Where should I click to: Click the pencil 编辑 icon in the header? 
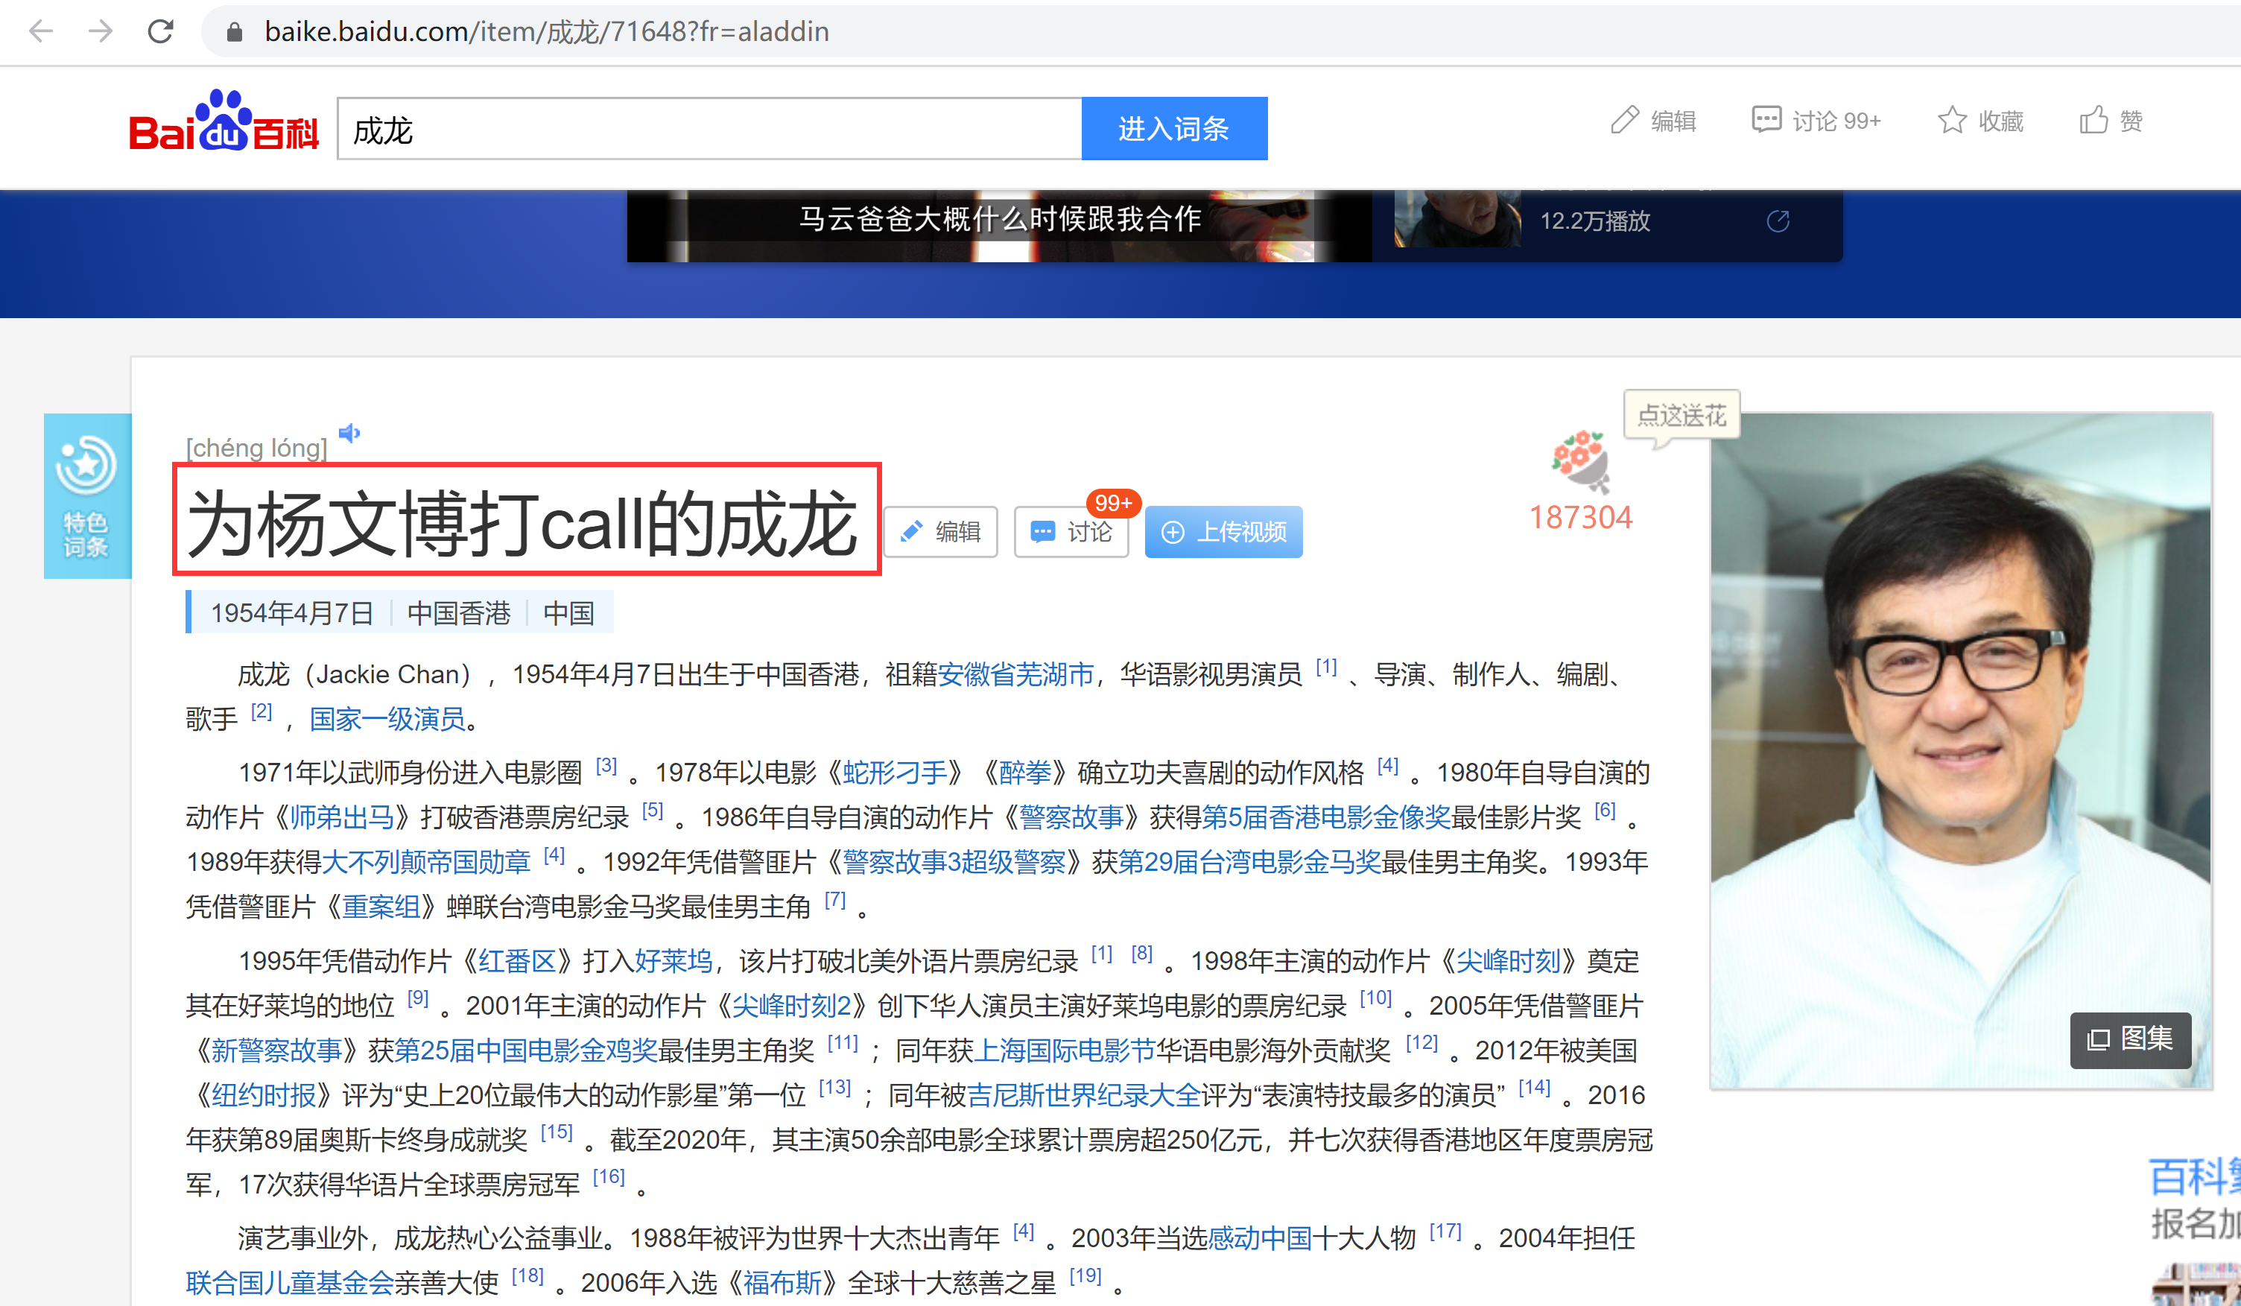[1625, 120]
